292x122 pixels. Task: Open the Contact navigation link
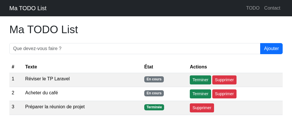(x=272, y=8)
